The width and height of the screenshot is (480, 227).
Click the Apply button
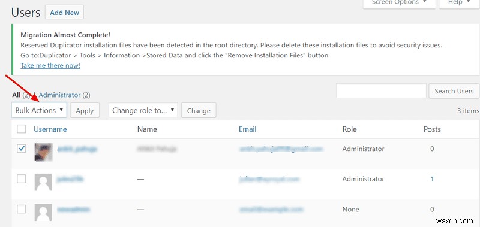(85, 110)
